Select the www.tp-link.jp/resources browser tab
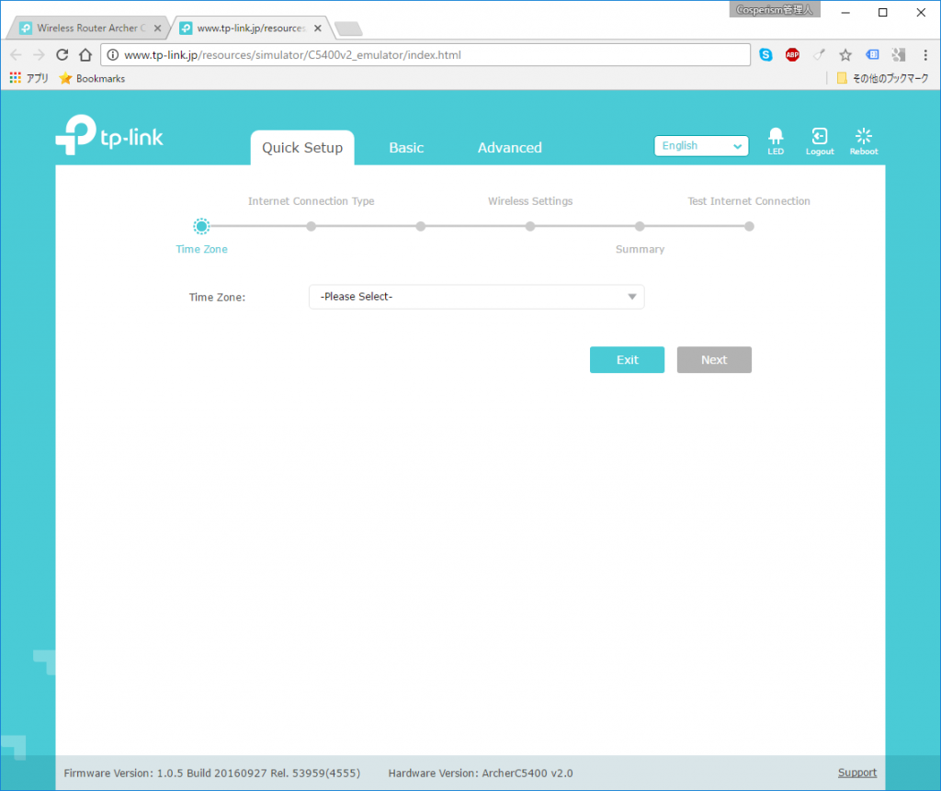This screenshot has height=791, width=941. pos(251,28)
